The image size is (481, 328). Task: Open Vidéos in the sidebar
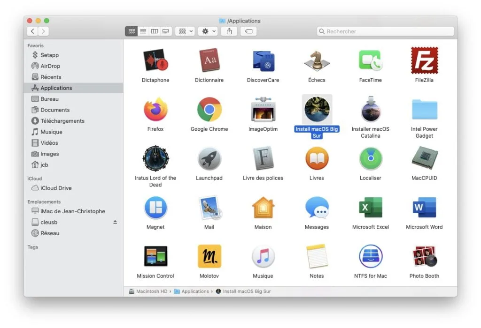tap(74, 143)
